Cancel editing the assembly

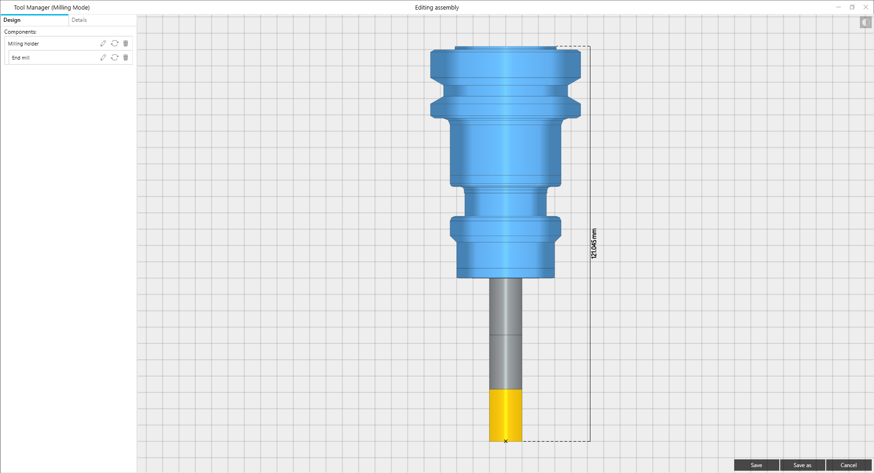click(849, 465)
